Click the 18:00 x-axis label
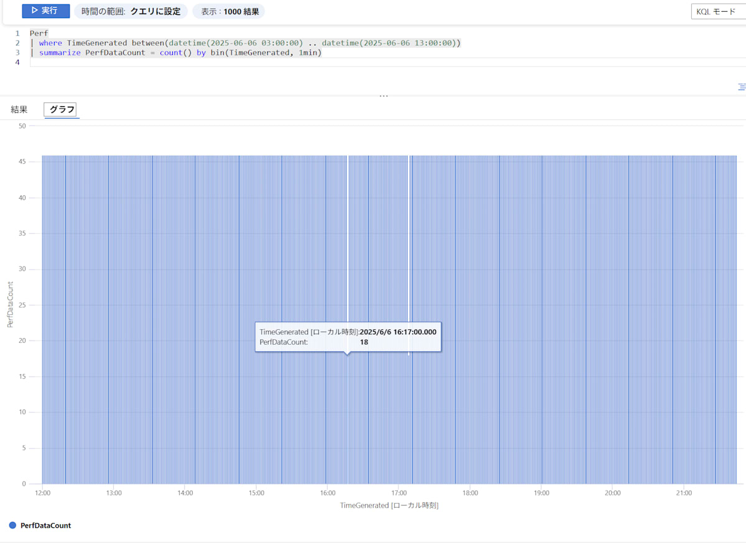The width and height of the screenshot is (746, 543). 470,493
